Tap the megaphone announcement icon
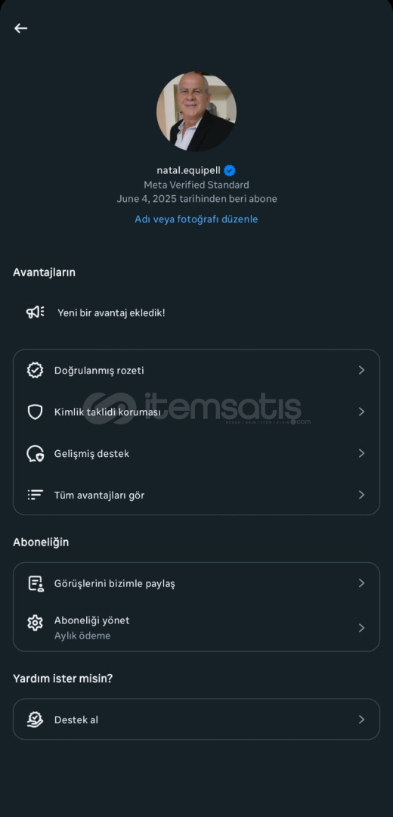Screen dimensions: 393x817 (x=35, y=312)
